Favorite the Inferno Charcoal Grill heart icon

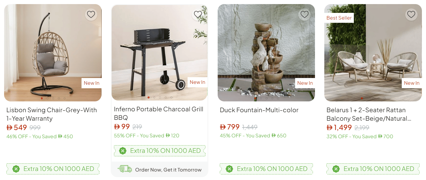198,14
